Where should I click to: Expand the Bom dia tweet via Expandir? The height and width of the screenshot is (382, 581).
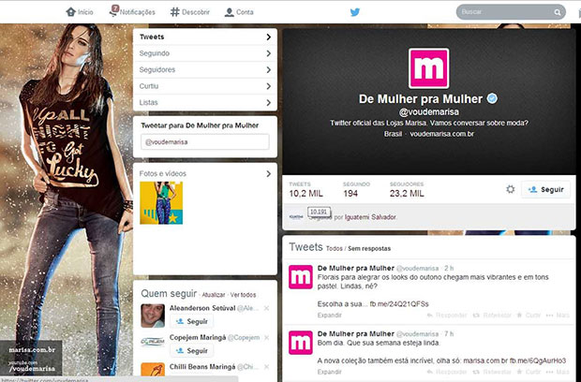tap(330, 372)
